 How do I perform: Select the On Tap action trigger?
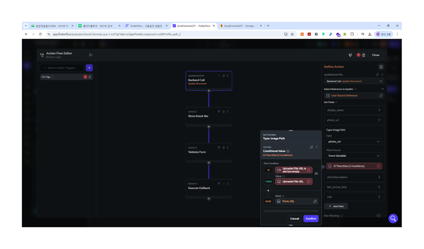66,77
